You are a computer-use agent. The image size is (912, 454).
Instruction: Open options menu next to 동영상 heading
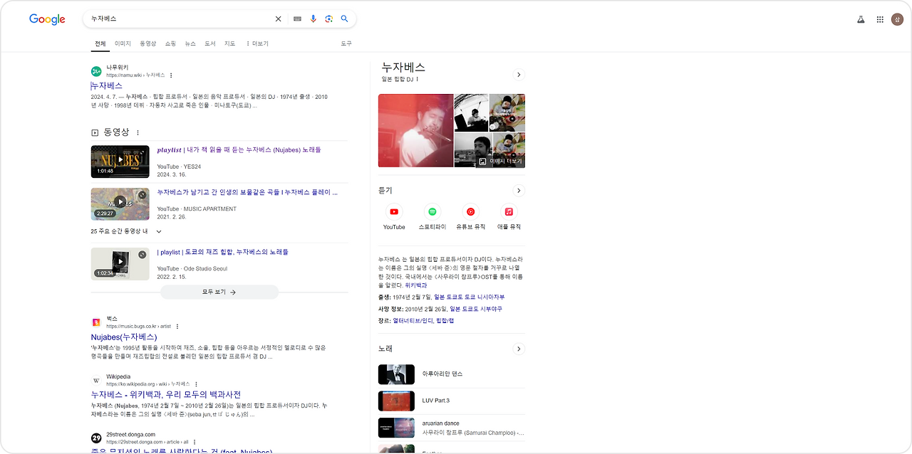[x=138, y=132]
